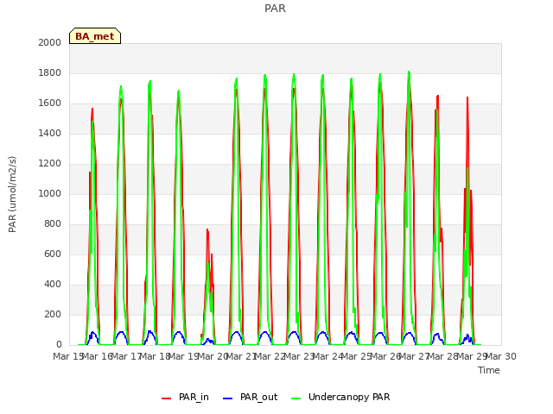Click the Mar 20 x-axis label

pos(213,356)
